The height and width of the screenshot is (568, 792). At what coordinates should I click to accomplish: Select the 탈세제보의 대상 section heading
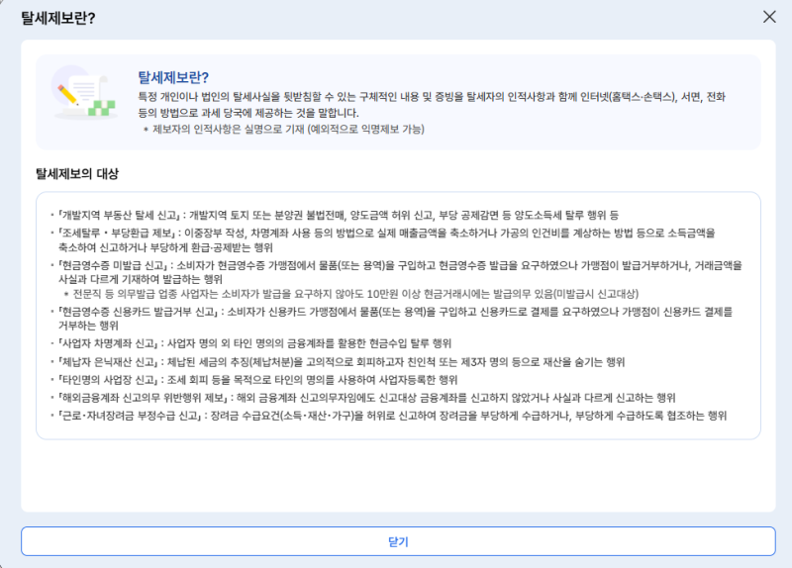(77, 174)
